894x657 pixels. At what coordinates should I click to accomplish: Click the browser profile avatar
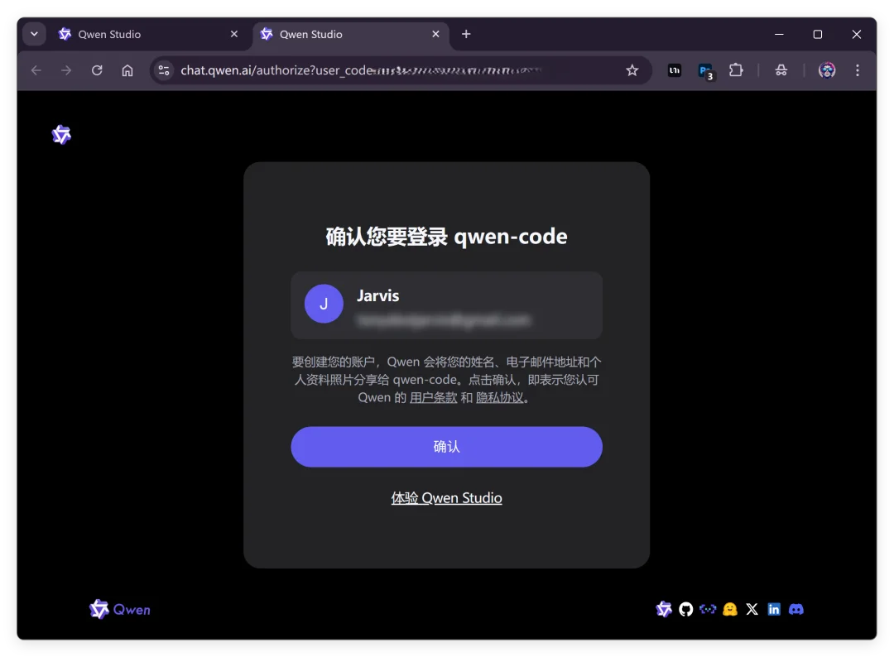pyautogui.click(x=826, y=70)
